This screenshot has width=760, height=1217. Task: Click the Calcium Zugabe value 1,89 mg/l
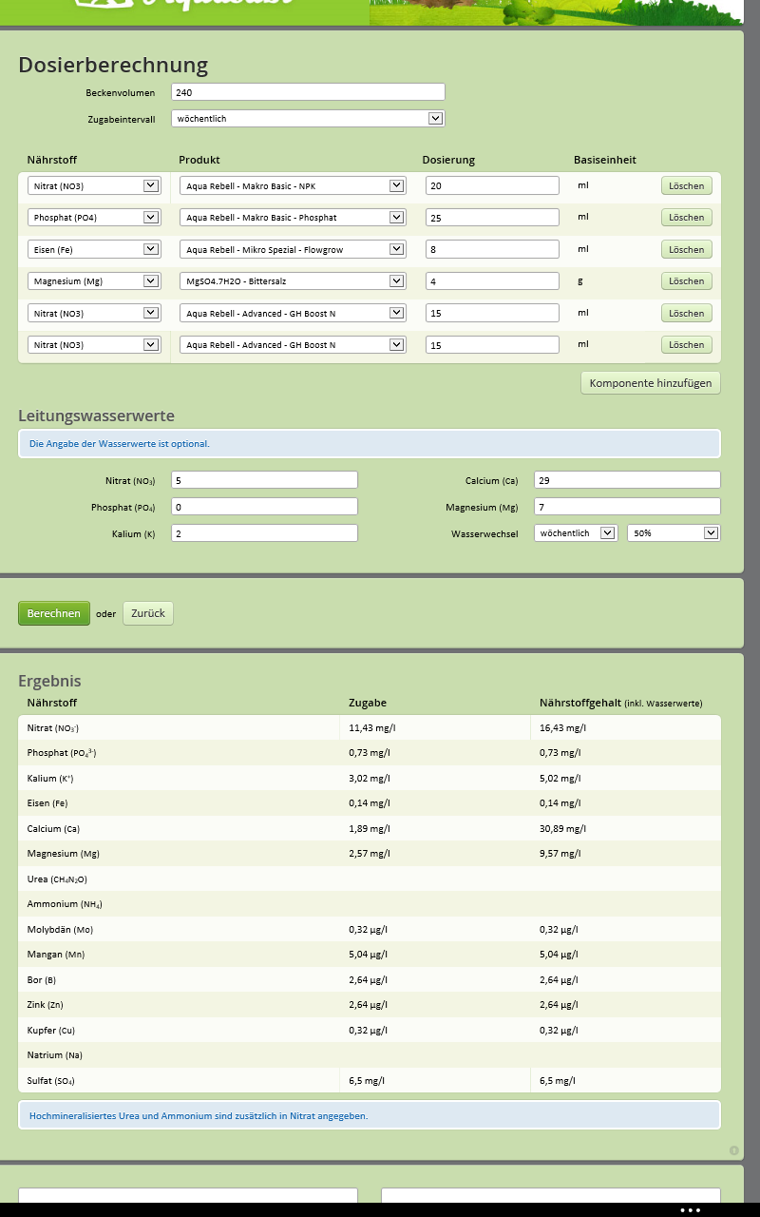click(x=370, y=829)
